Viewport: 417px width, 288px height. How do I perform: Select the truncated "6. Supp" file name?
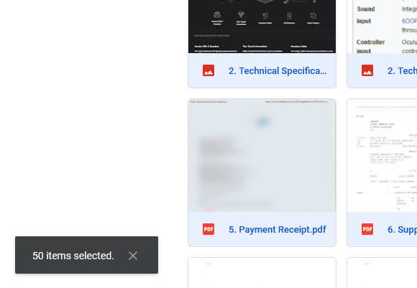tap(402, 230)
